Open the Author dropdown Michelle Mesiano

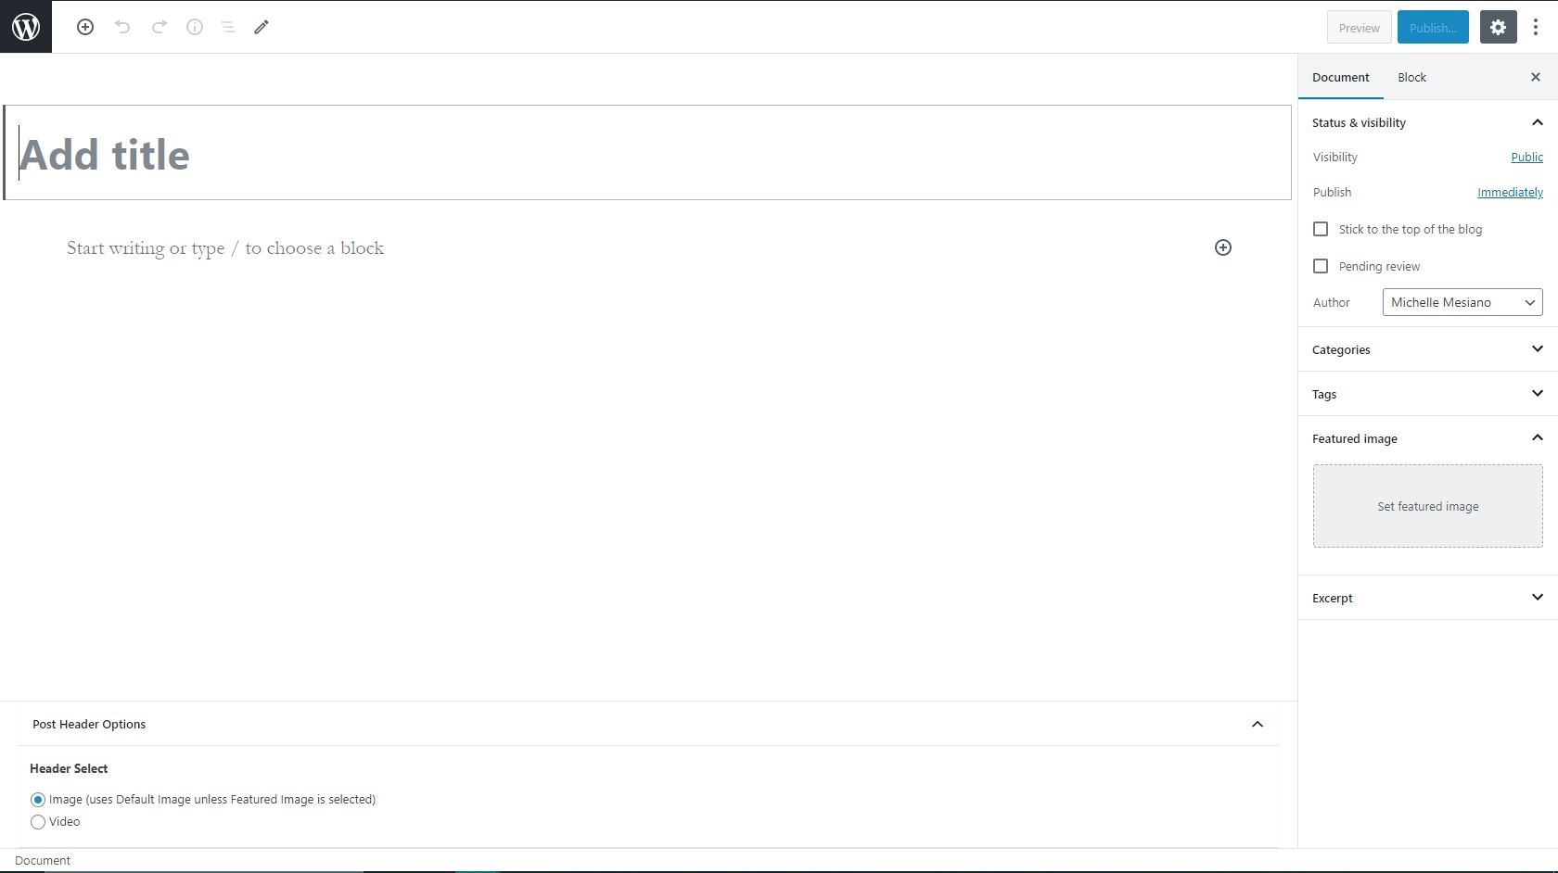click(1462, 302)
